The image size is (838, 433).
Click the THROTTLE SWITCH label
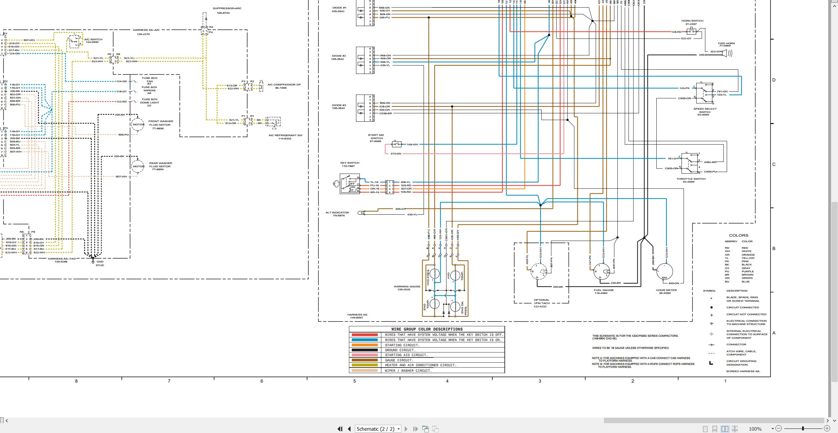click(691, 179)
